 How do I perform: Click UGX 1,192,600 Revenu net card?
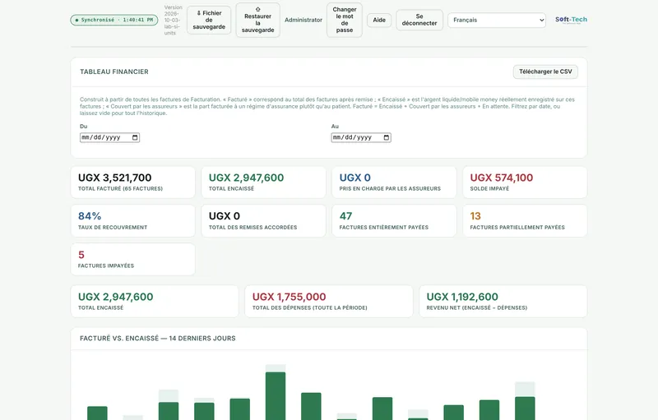[503, 302]
